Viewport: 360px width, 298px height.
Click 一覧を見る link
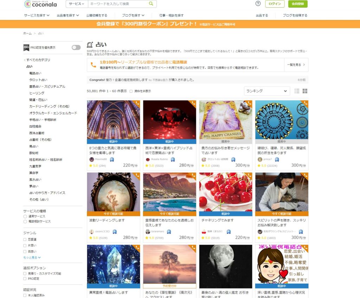[296, 65]
